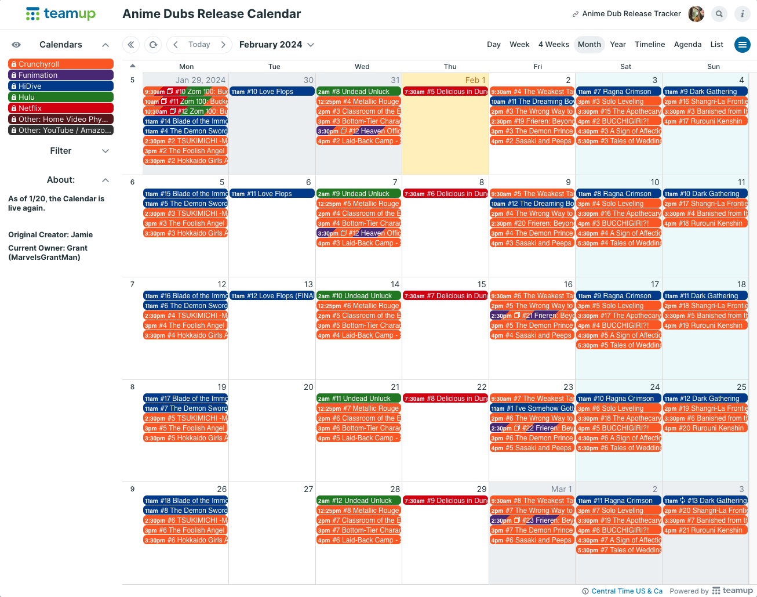Click the Today button
The width and height of the screenshot is (757, 597).
[x=199, y=45]
